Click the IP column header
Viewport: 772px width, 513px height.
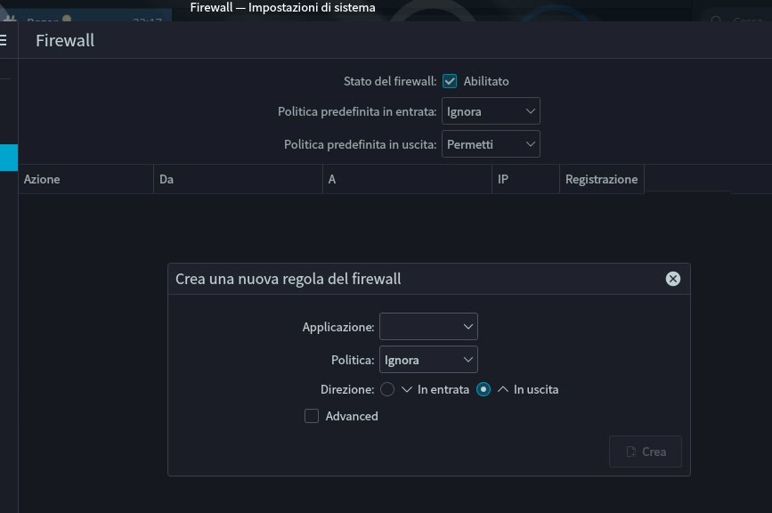(525, 179)
